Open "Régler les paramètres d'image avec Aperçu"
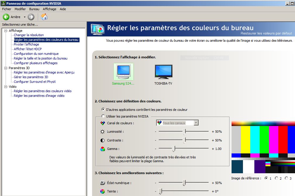The height and width of the screenshot is (196, 295). 44,72
